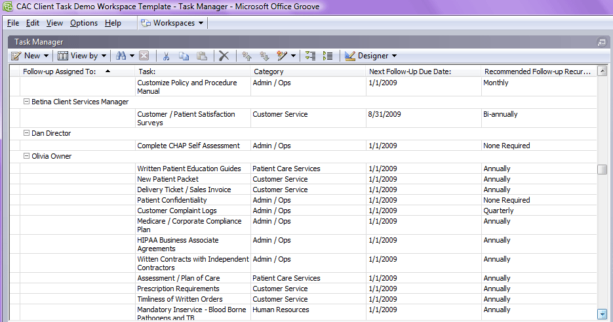Open the Options menu

pos(84,23)
